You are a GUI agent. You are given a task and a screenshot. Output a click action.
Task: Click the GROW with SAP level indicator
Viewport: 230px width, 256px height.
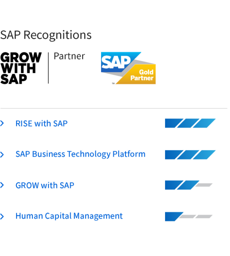[188, 185]
